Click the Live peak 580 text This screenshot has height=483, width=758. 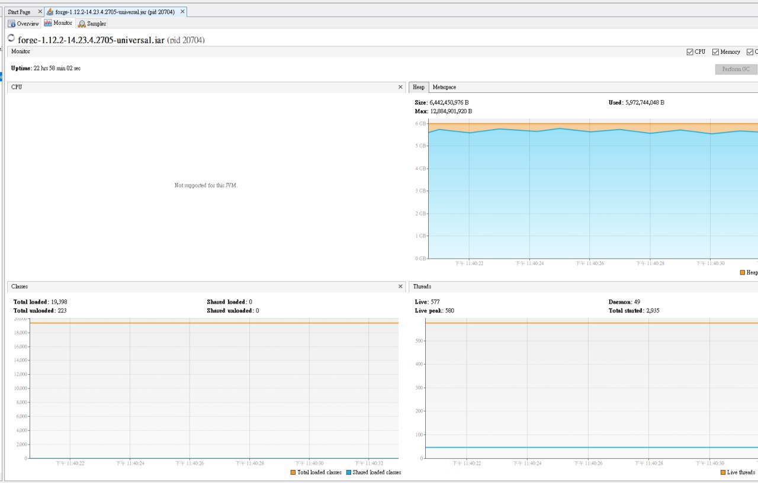pos(435,311)
